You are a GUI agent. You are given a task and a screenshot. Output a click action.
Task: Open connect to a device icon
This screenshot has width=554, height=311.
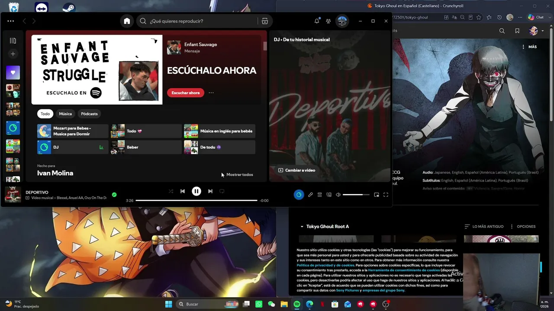[329, 195]
